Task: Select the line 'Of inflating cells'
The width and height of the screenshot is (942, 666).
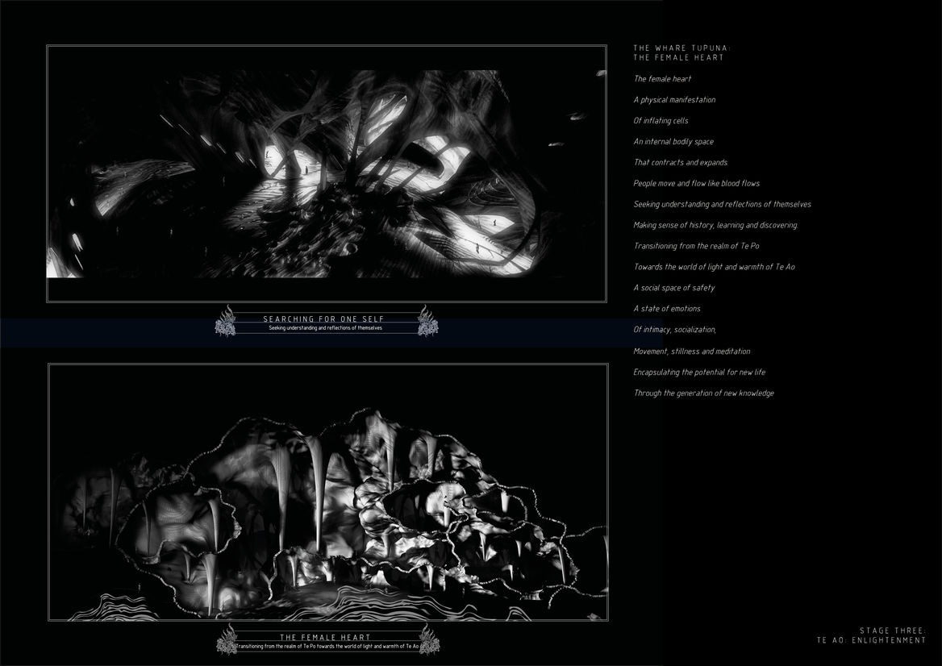Action: (x=661, y=121)
